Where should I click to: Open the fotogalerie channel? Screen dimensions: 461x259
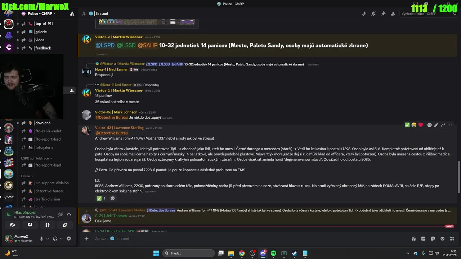[44, 147]
